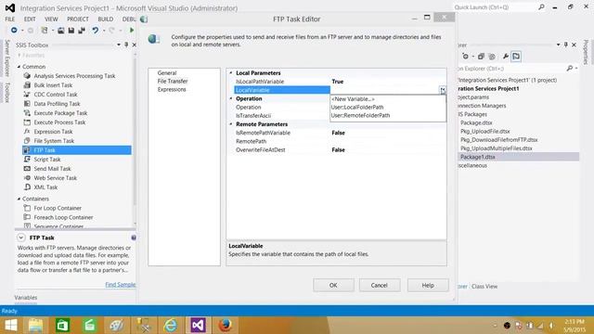Switch to File Transfer page
This screenshot has width=594, height=334.
pos(173,81)
